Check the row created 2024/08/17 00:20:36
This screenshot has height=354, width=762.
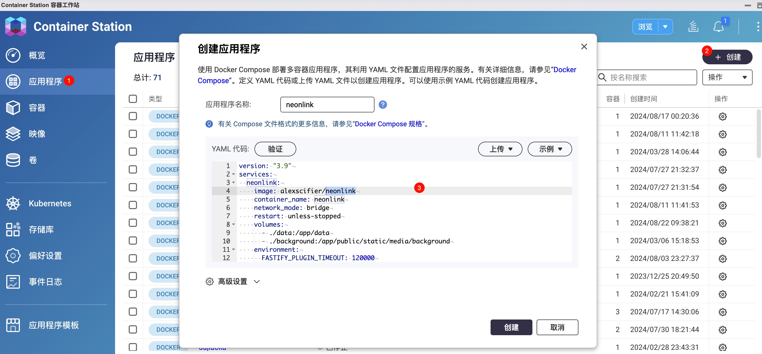[133, 116]
